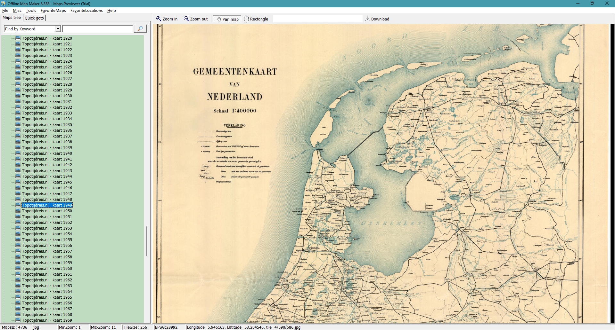Choose Topotijdreis.nl - kaart 1969 entry

pyautogui.click(x=47, y=320)
